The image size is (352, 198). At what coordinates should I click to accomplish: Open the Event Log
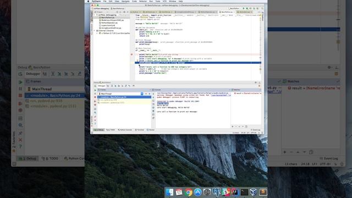[255, 130]
